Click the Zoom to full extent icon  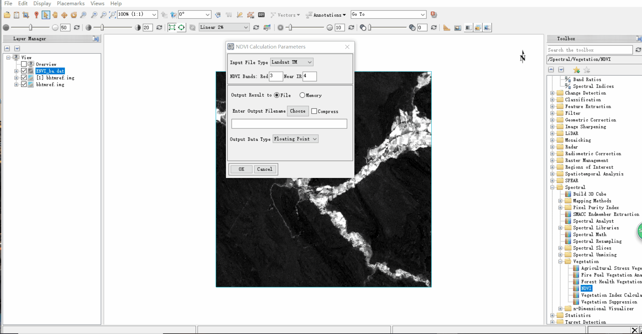(113, 15)
